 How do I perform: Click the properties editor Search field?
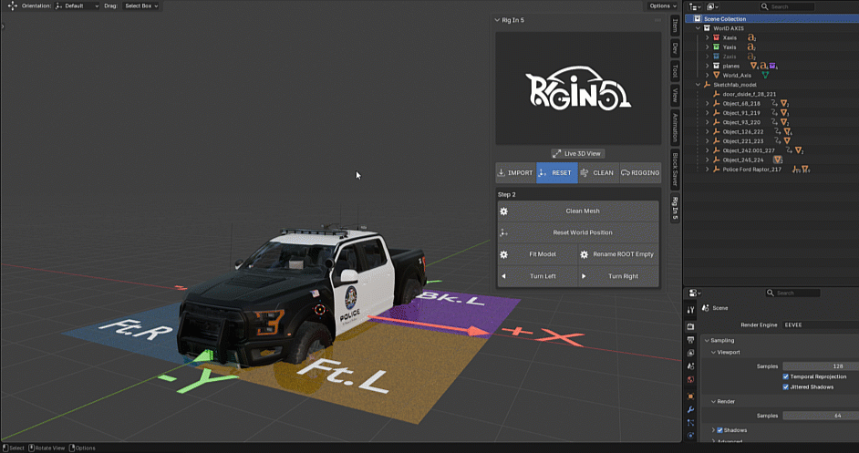coord(792,293)
